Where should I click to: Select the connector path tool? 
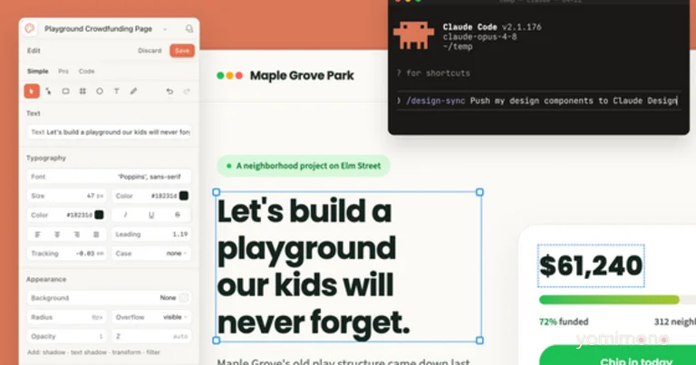point(48,91)
